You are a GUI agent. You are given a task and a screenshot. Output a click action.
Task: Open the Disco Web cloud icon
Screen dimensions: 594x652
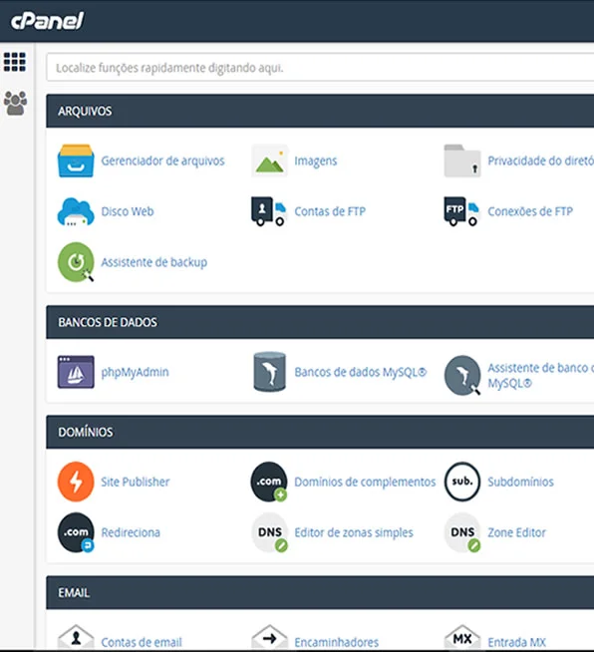coord(76,211)
